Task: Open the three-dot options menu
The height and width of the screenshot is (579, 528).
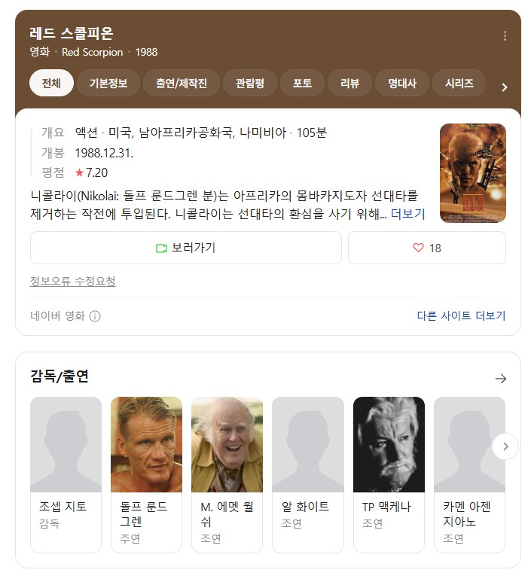Action: coord(505,36)
